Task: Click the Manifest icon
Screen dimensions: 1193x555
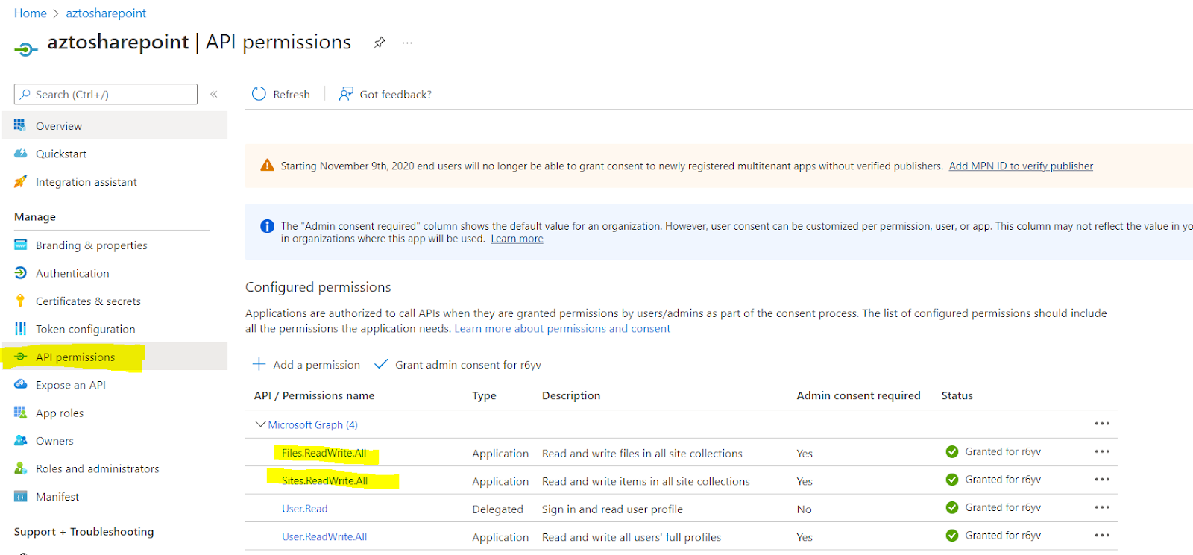Action: (20, 496)
